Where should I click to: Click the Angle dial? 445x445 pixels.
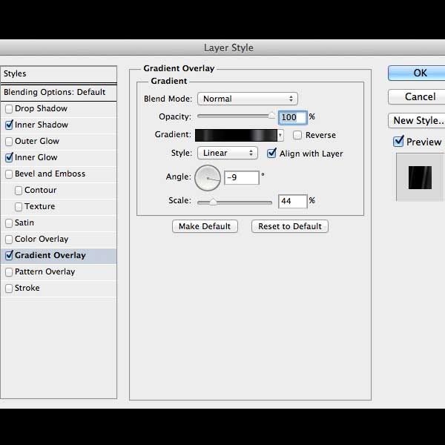[x=208, y=178]
